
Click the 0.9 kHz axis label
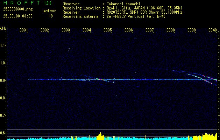pos(3,80)
